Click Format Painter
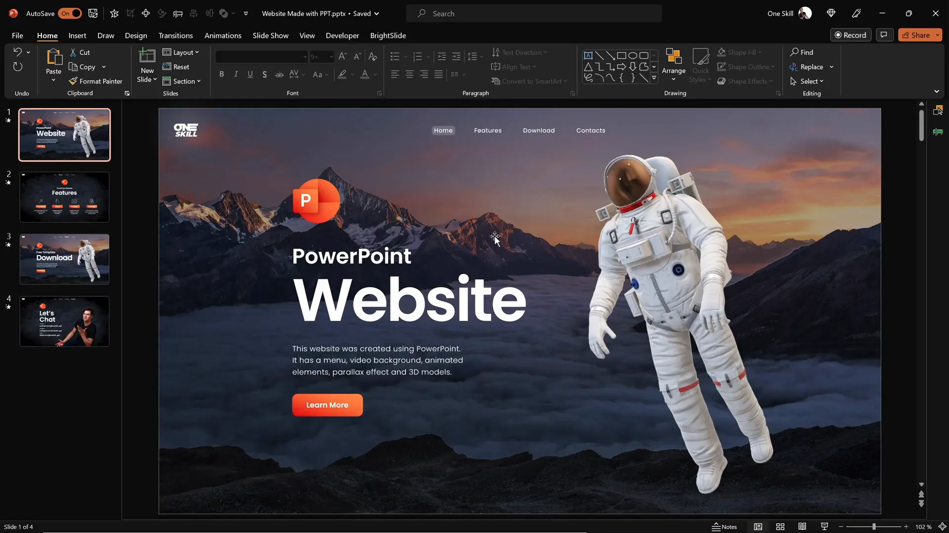Viewport: 949px width, 533px height. pos(95,81)
